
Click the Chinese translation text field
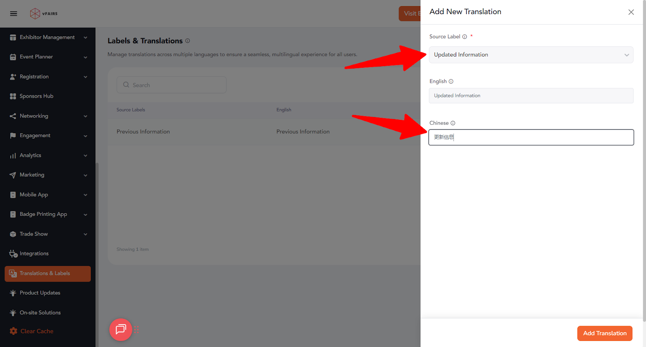tap(531, 137)
